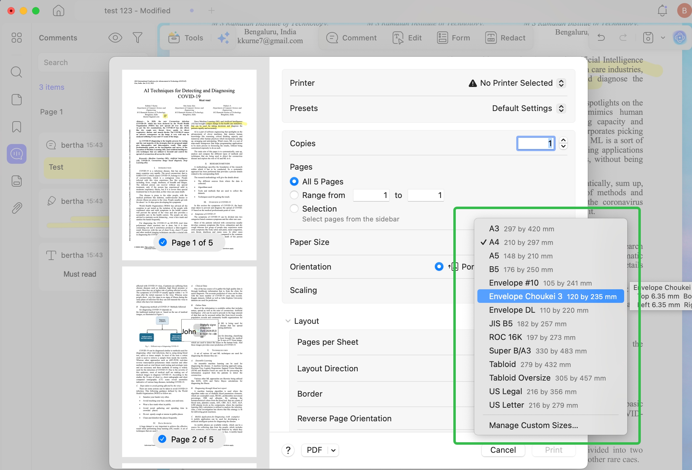Viewport: 692px width, 470px height.
Task: Choose A4 paper size
Action: click(x=550, y=242)
